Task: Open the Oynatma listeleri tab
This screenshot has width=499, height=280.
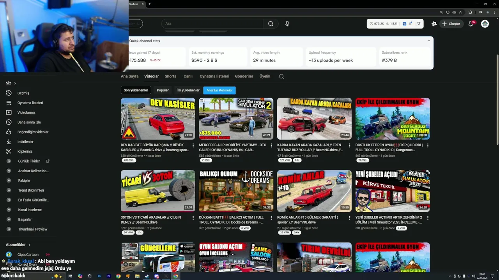Action: tap(214, 76)
